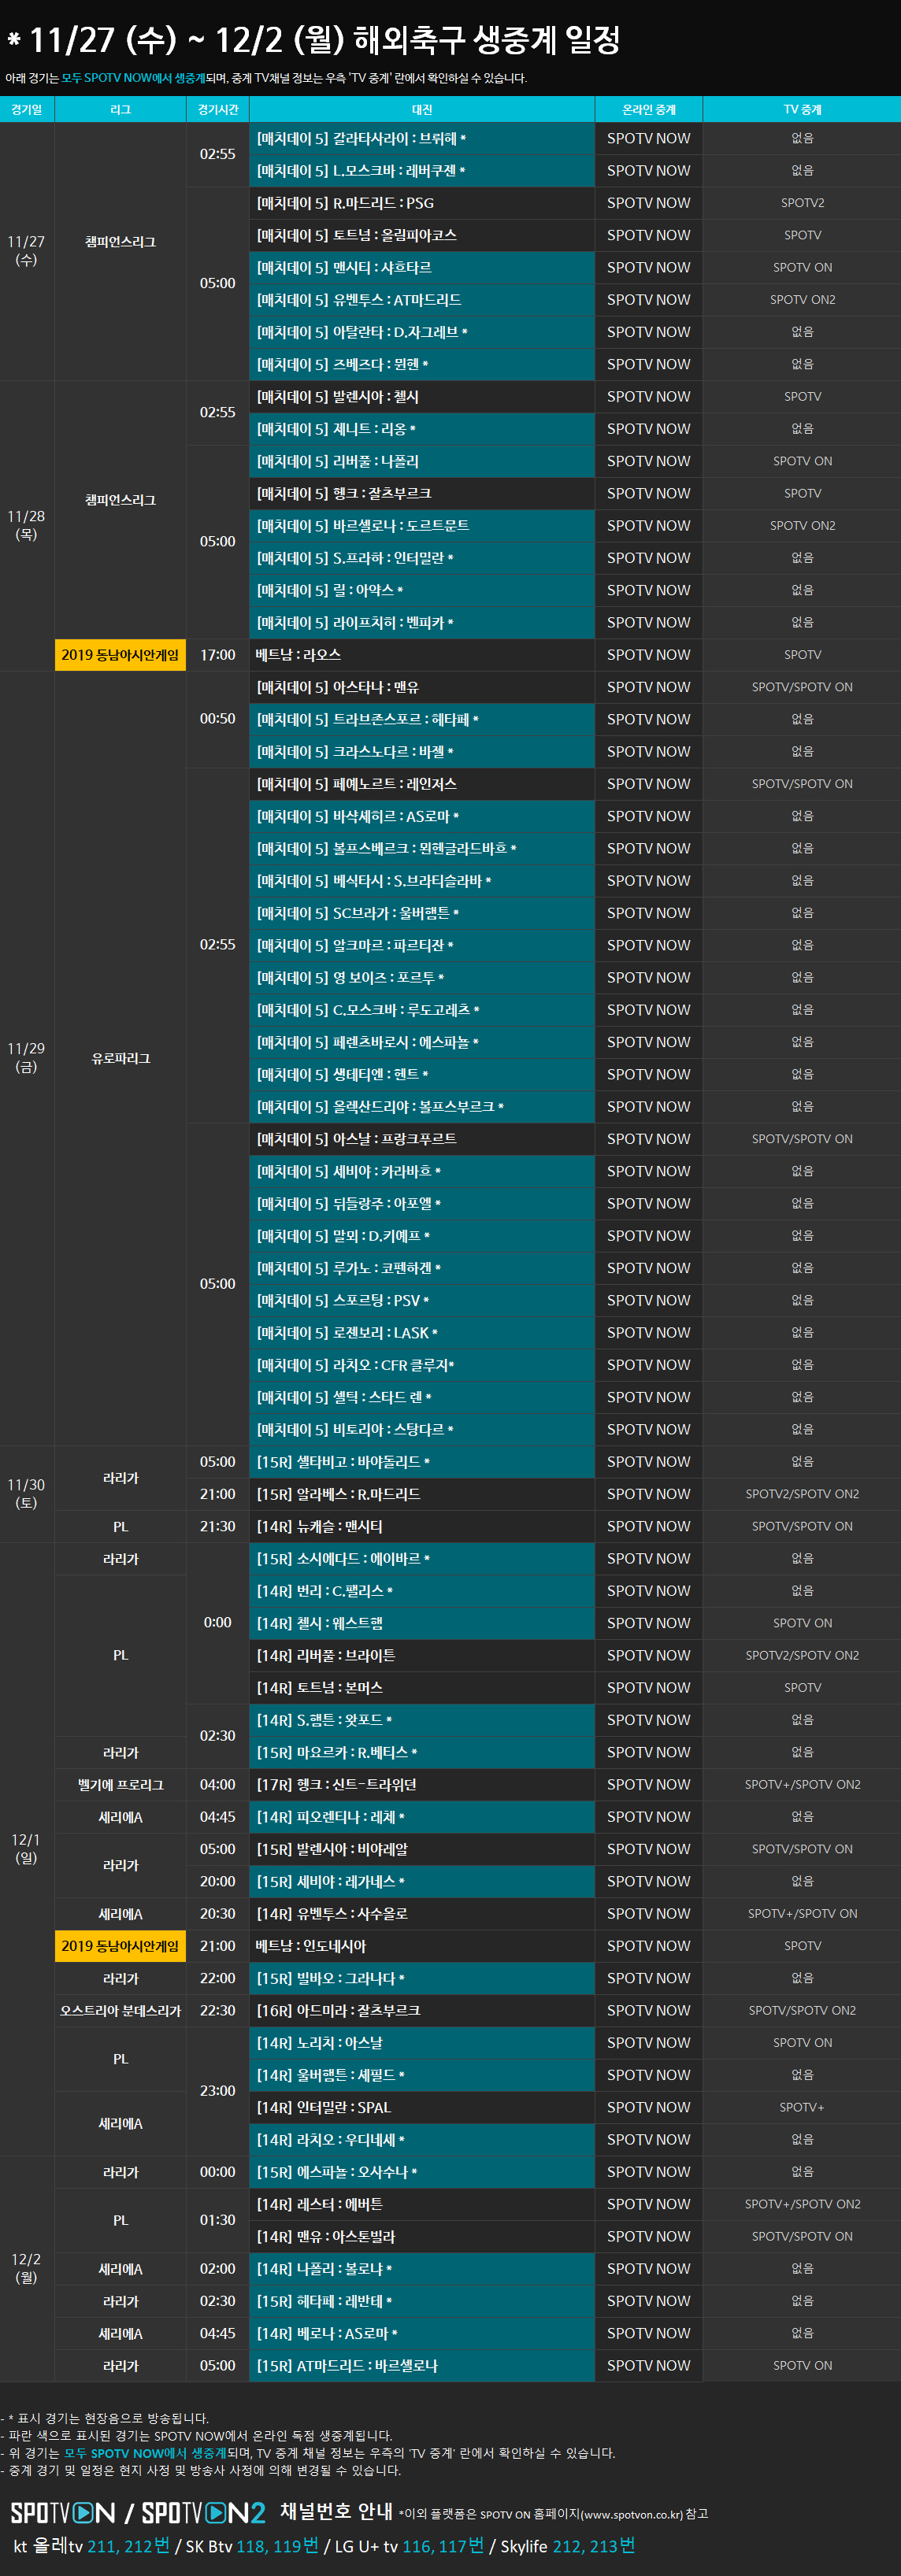Click the 11/29 (금) date cell
Image resolution: width=901 pixels, height=2576 pixels.
(x=27, y=1058)
